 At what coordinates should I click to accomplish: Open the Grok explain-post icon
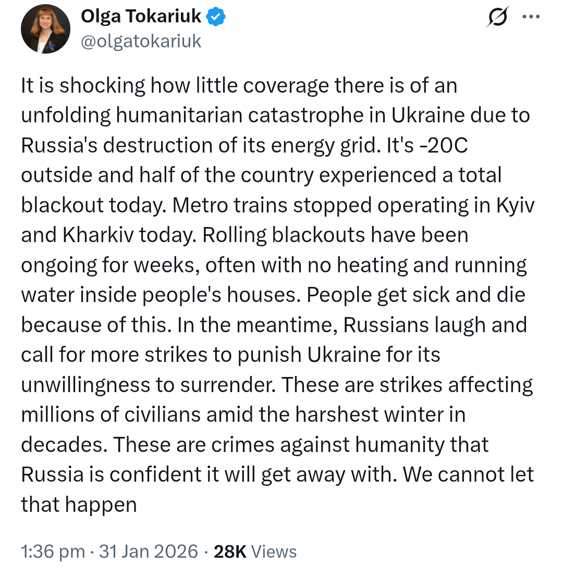497,18
